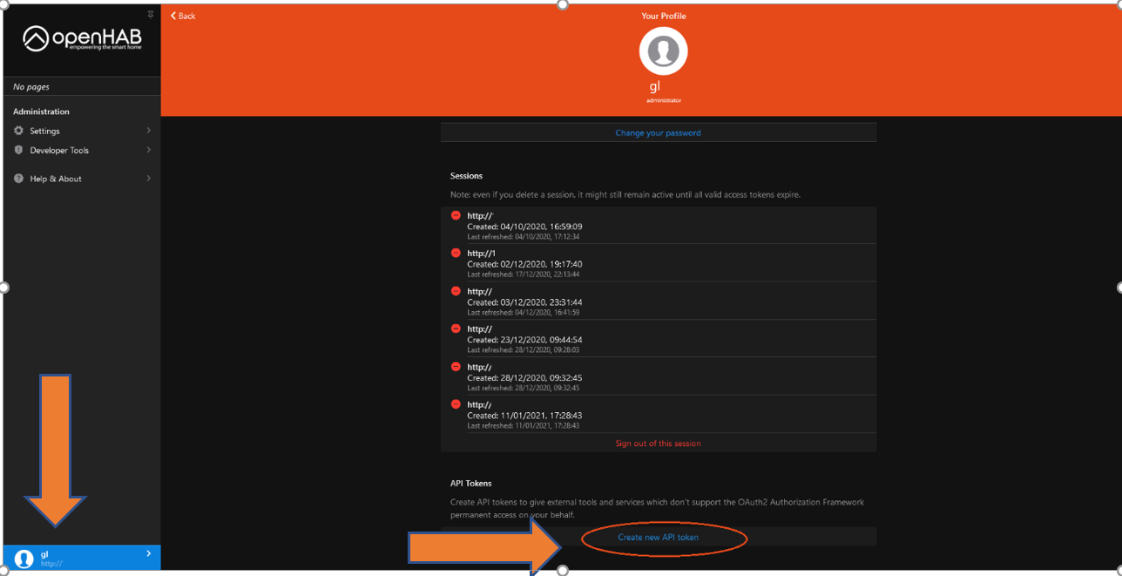
Task: Click the Help & About question icon
Action: coord(19,179)
